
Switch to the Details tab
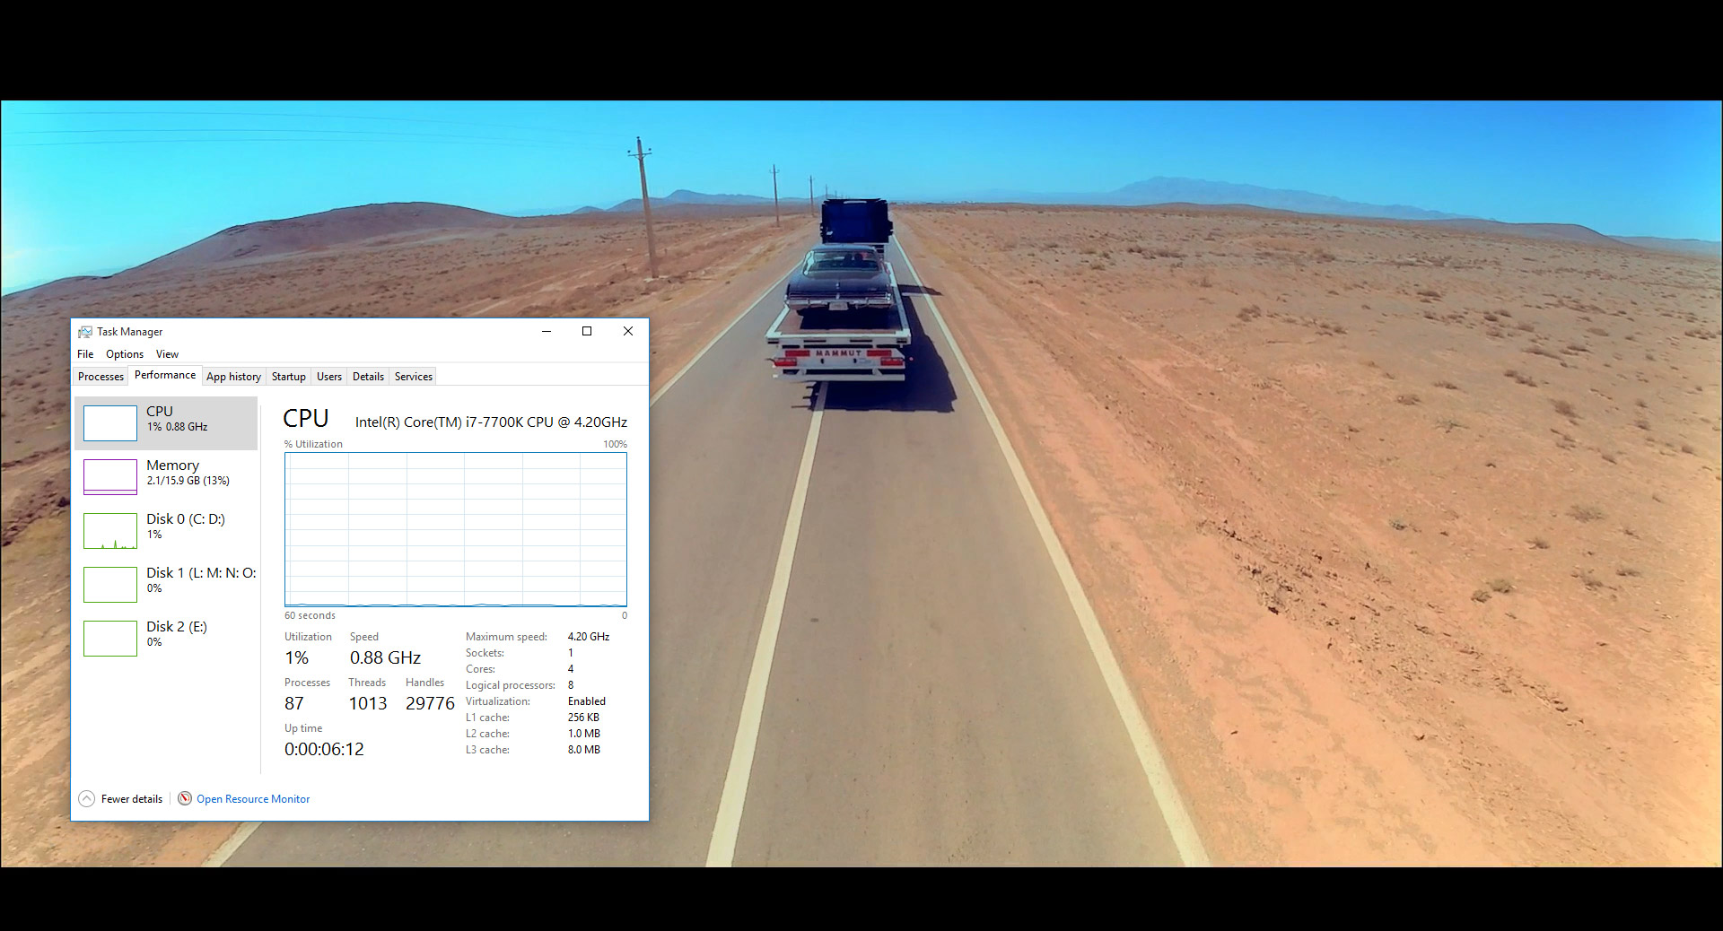pos(368,377)
